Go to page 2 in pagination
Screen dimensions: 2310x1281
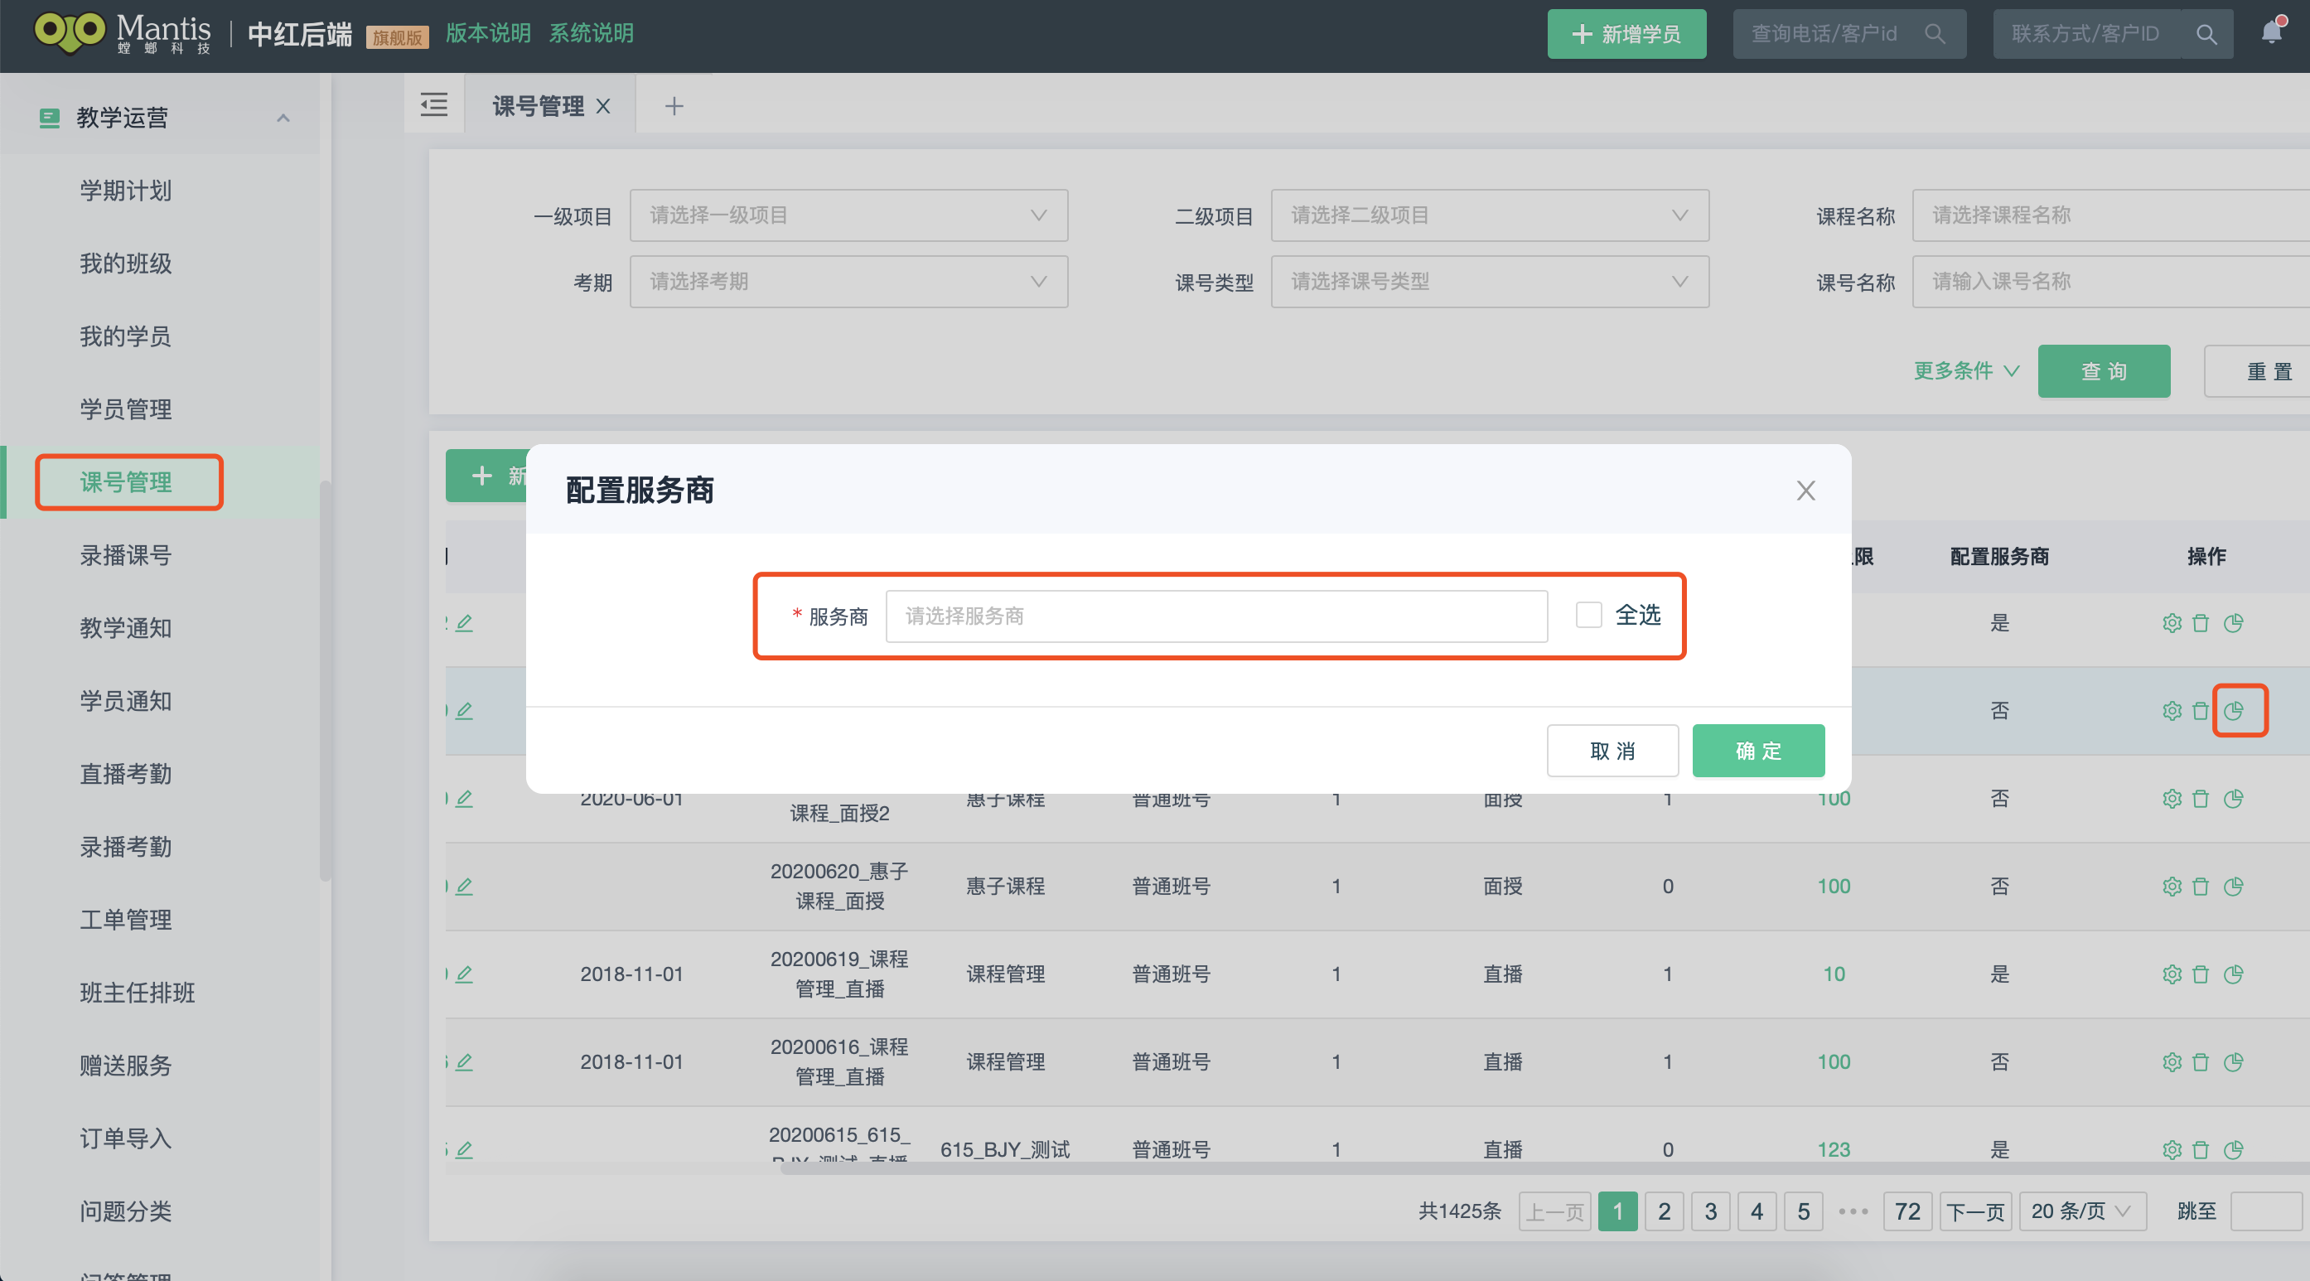point(1664,1211)
